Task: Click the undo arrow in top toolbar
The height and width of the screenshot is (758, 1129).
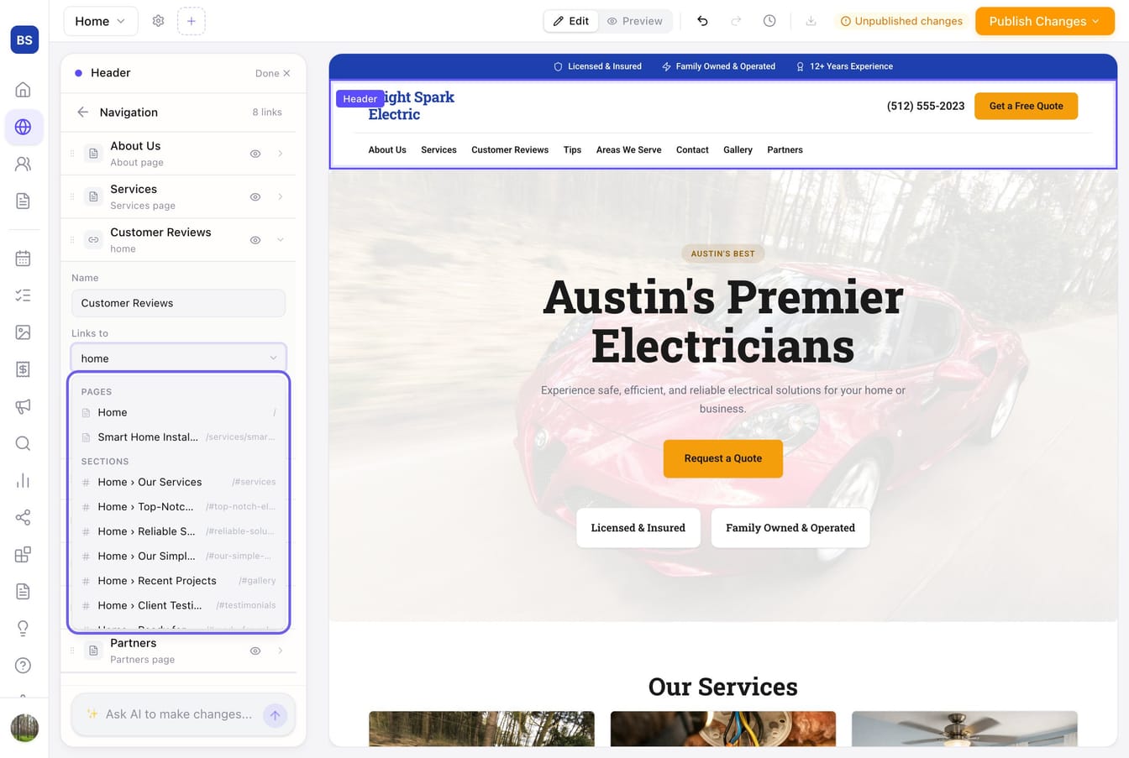Action: pyautogui.click(x=702, y=21)
